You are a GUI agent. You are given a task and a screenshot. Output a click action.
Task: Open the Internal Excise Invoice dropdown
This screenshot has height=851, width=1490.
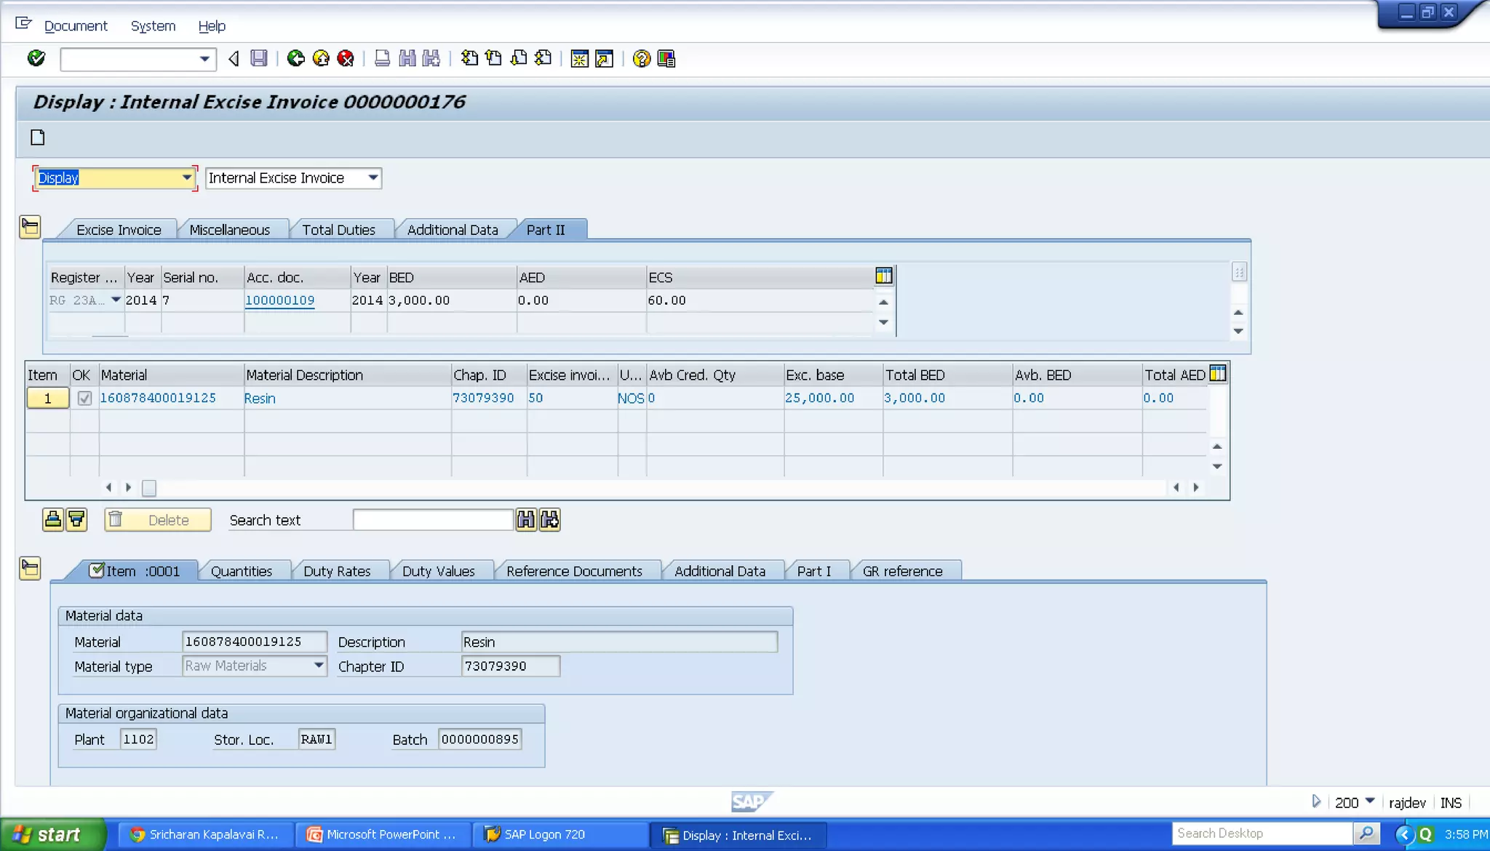(x=372, y=177)
